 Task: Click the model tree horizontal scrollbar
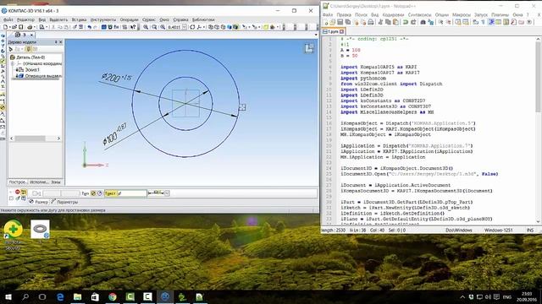click(35, 138)
